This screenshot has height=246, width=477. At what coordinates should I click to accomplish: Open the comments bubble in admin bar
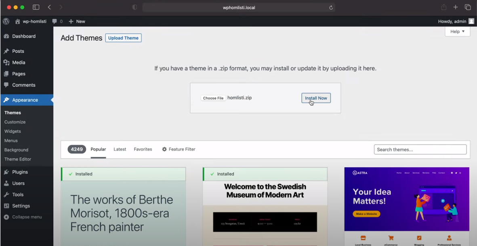[57, 21]
